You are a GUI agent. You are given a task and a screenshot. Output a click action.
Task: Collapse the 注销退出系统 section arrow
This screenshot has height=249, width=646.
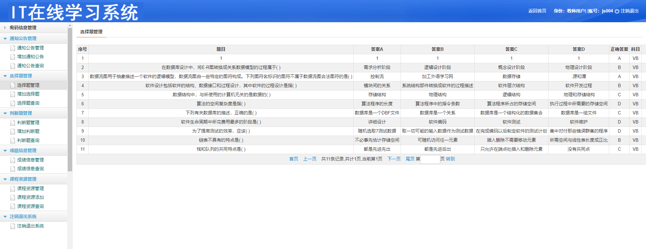[x=5, y=216]
